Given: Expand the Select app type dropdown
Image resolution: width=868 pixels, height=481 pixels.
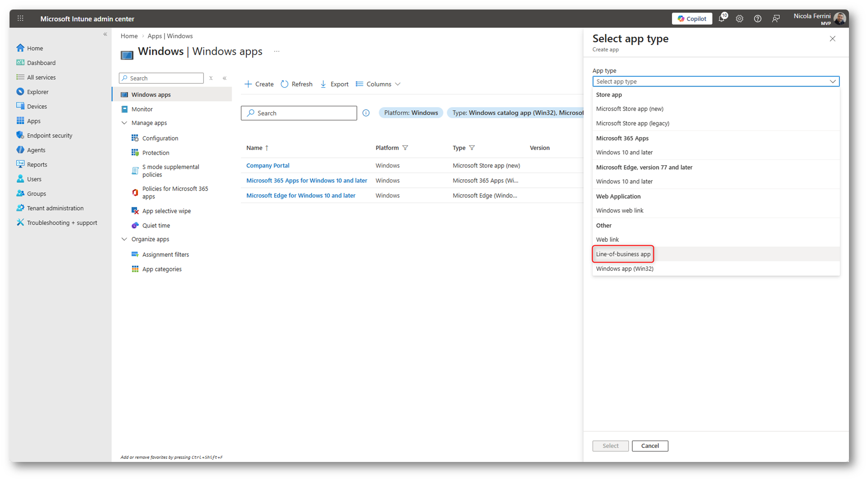Looking at the screenshot, I should 715,82.
